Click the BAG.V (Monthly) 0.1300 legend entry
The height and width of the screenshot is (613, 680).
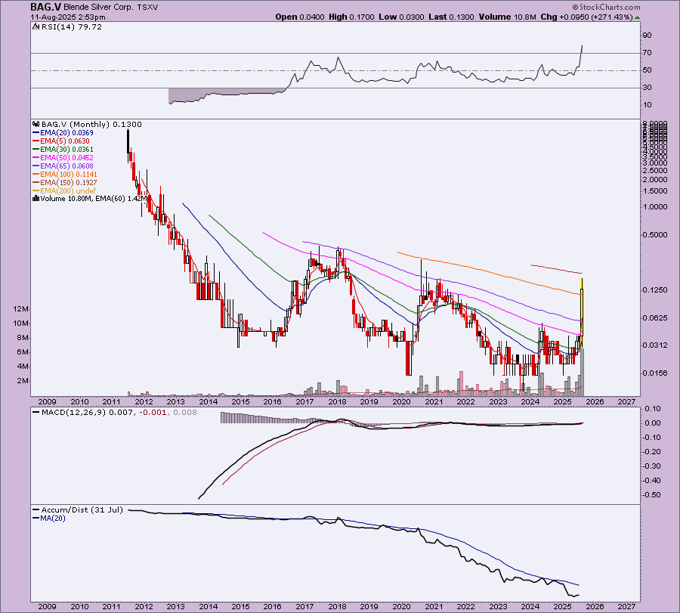point(91,125)
